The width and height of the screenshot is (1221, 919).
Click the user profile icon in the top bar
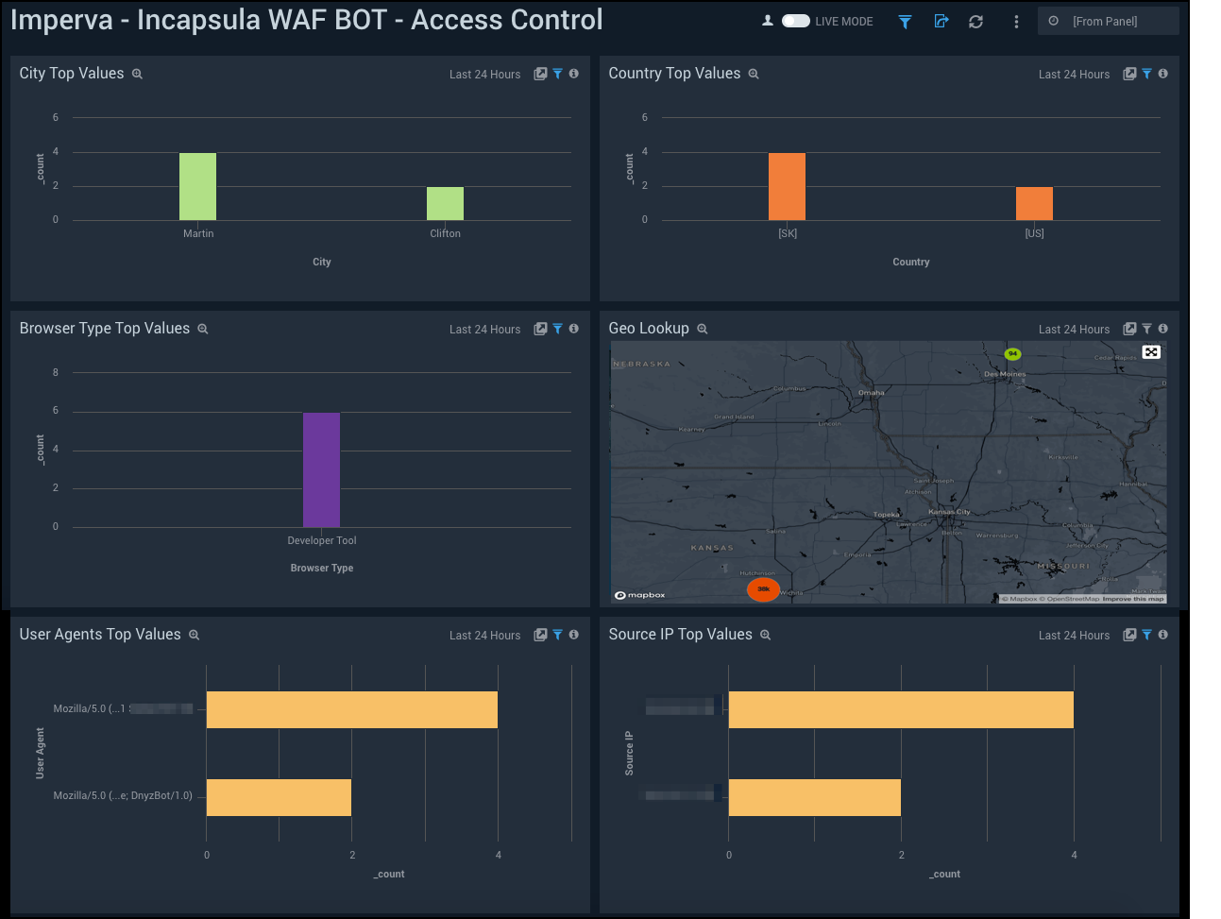point(768,20)
